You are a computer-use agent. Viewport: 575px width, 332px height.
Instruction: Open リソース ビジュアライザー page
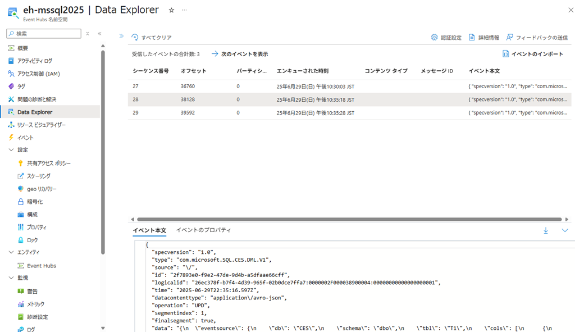point(41,125)
